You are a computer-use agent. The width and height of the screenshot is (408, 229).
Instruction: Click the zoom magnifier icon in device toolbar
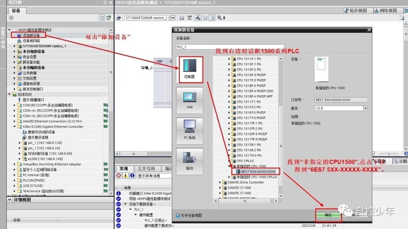pos(219,18)
